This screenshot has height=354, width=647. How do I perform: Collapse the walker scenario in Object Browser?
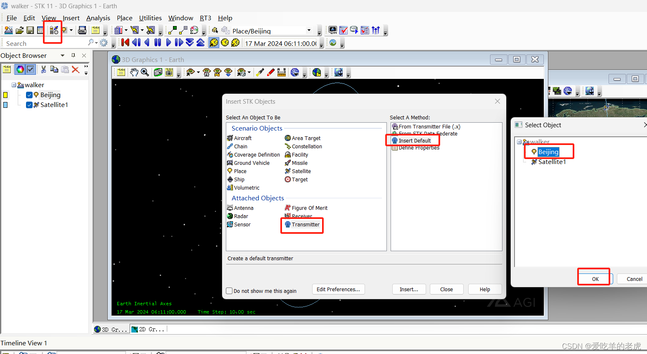tap(14, 85)
